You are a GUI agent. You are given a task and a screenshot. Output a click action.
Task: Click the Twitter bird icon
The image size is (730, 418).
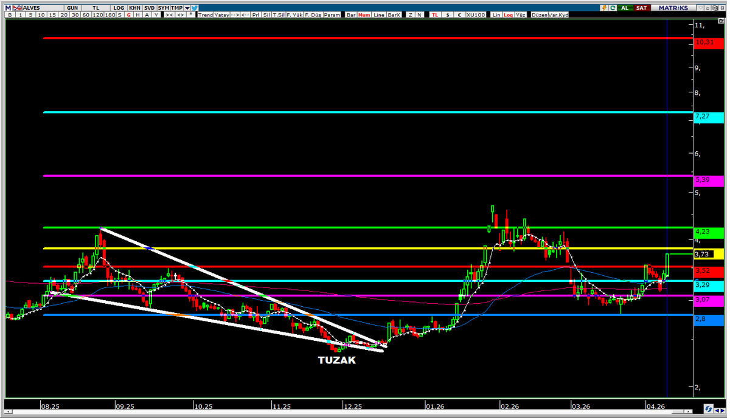195,8
